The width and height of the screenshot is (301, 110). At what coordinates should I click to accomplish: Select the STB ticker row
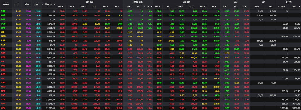point(150,99)
